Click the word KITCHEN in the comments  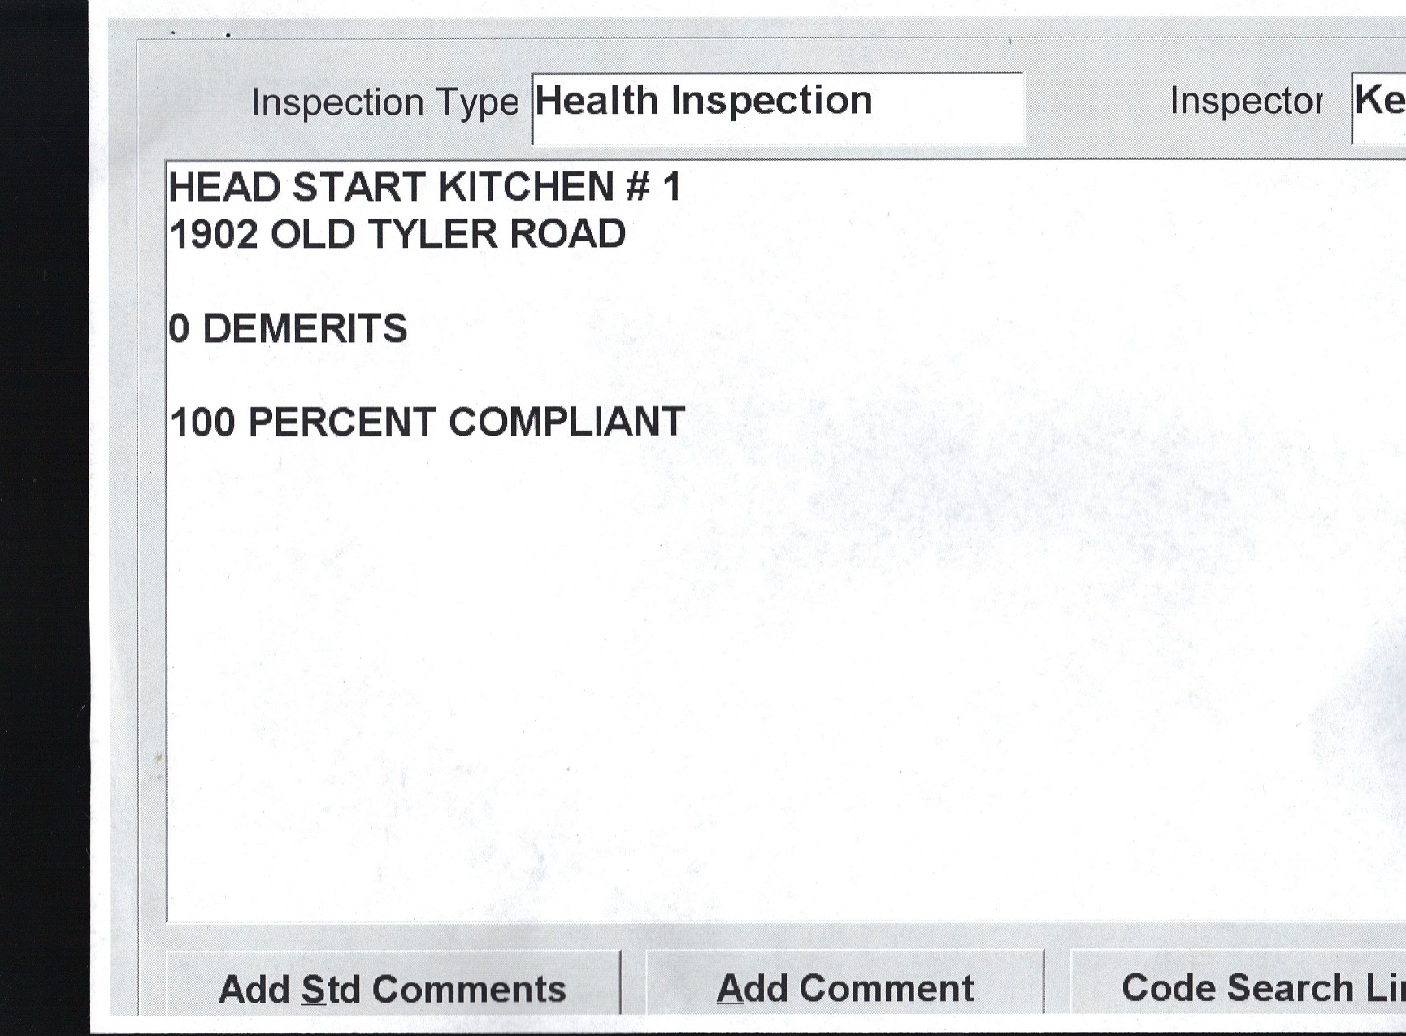pyautogui.click(x=526, y=187)
